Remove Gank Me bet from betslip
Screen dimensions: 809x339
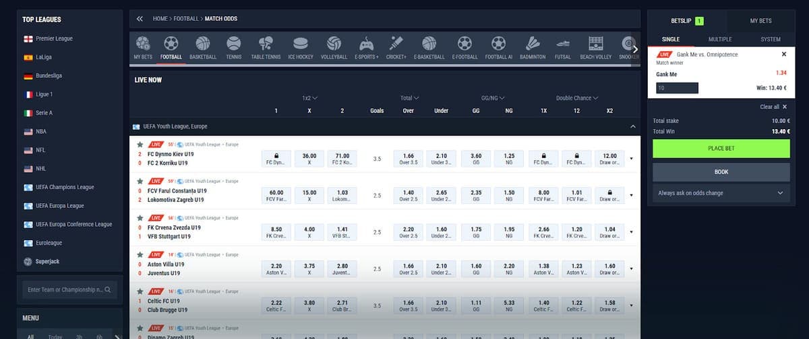tap(783, 54)
